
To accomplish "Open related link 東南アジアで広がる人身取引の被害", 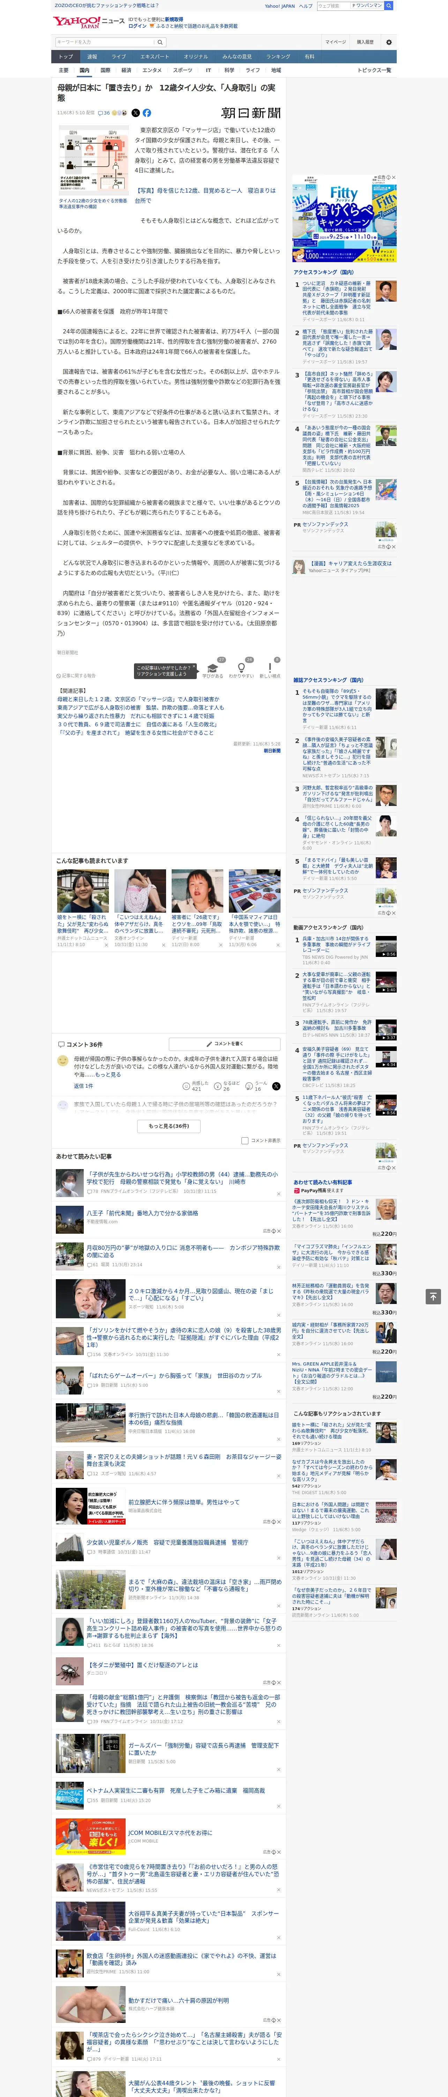I will point(140,707).
